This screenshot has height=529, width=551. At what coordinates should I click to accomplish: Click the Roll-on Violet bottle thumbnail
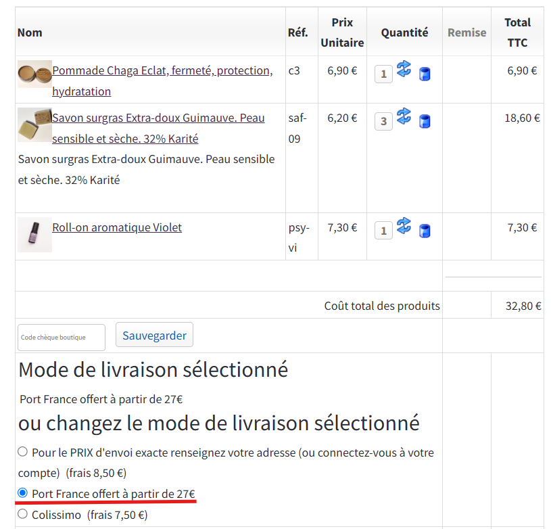point(34,235)
